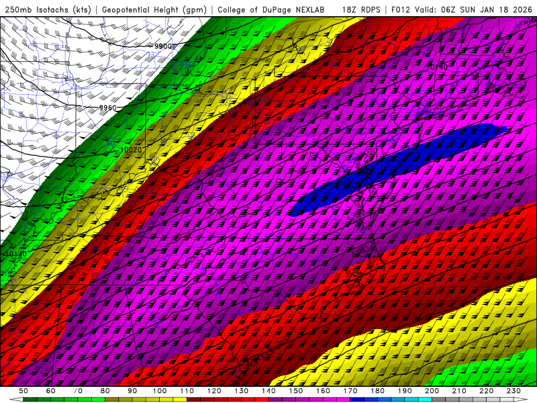Viewport: 537px width, 403px height.
Task: Pick the bright magenta swatch just before 170
Action: pyautogui.click(x=343, y=400)
